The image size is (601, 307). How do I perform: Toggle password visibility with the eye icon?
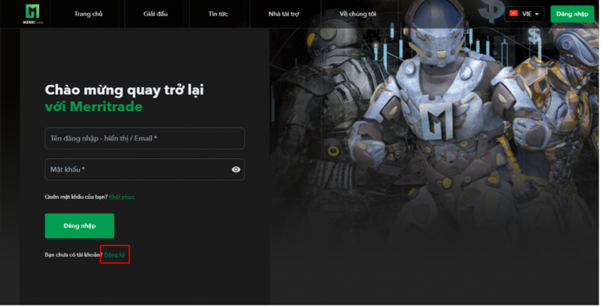236,170
